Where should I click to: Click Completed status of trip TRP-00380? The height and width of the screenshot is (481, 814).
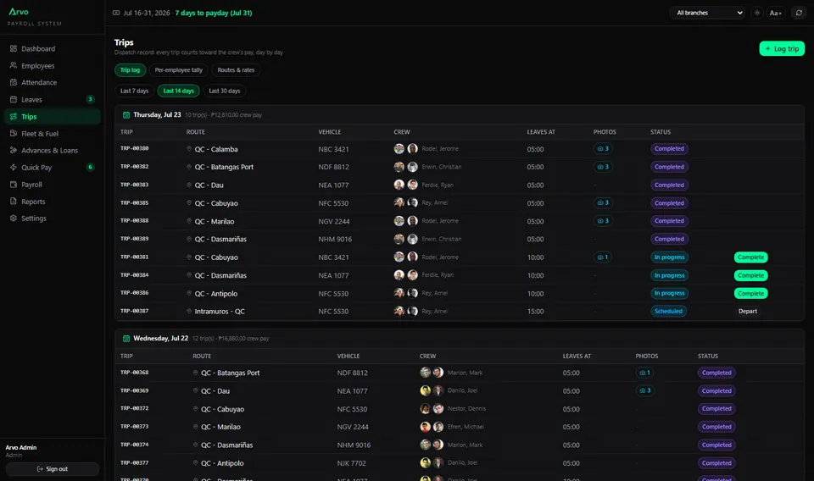(669, 149)
